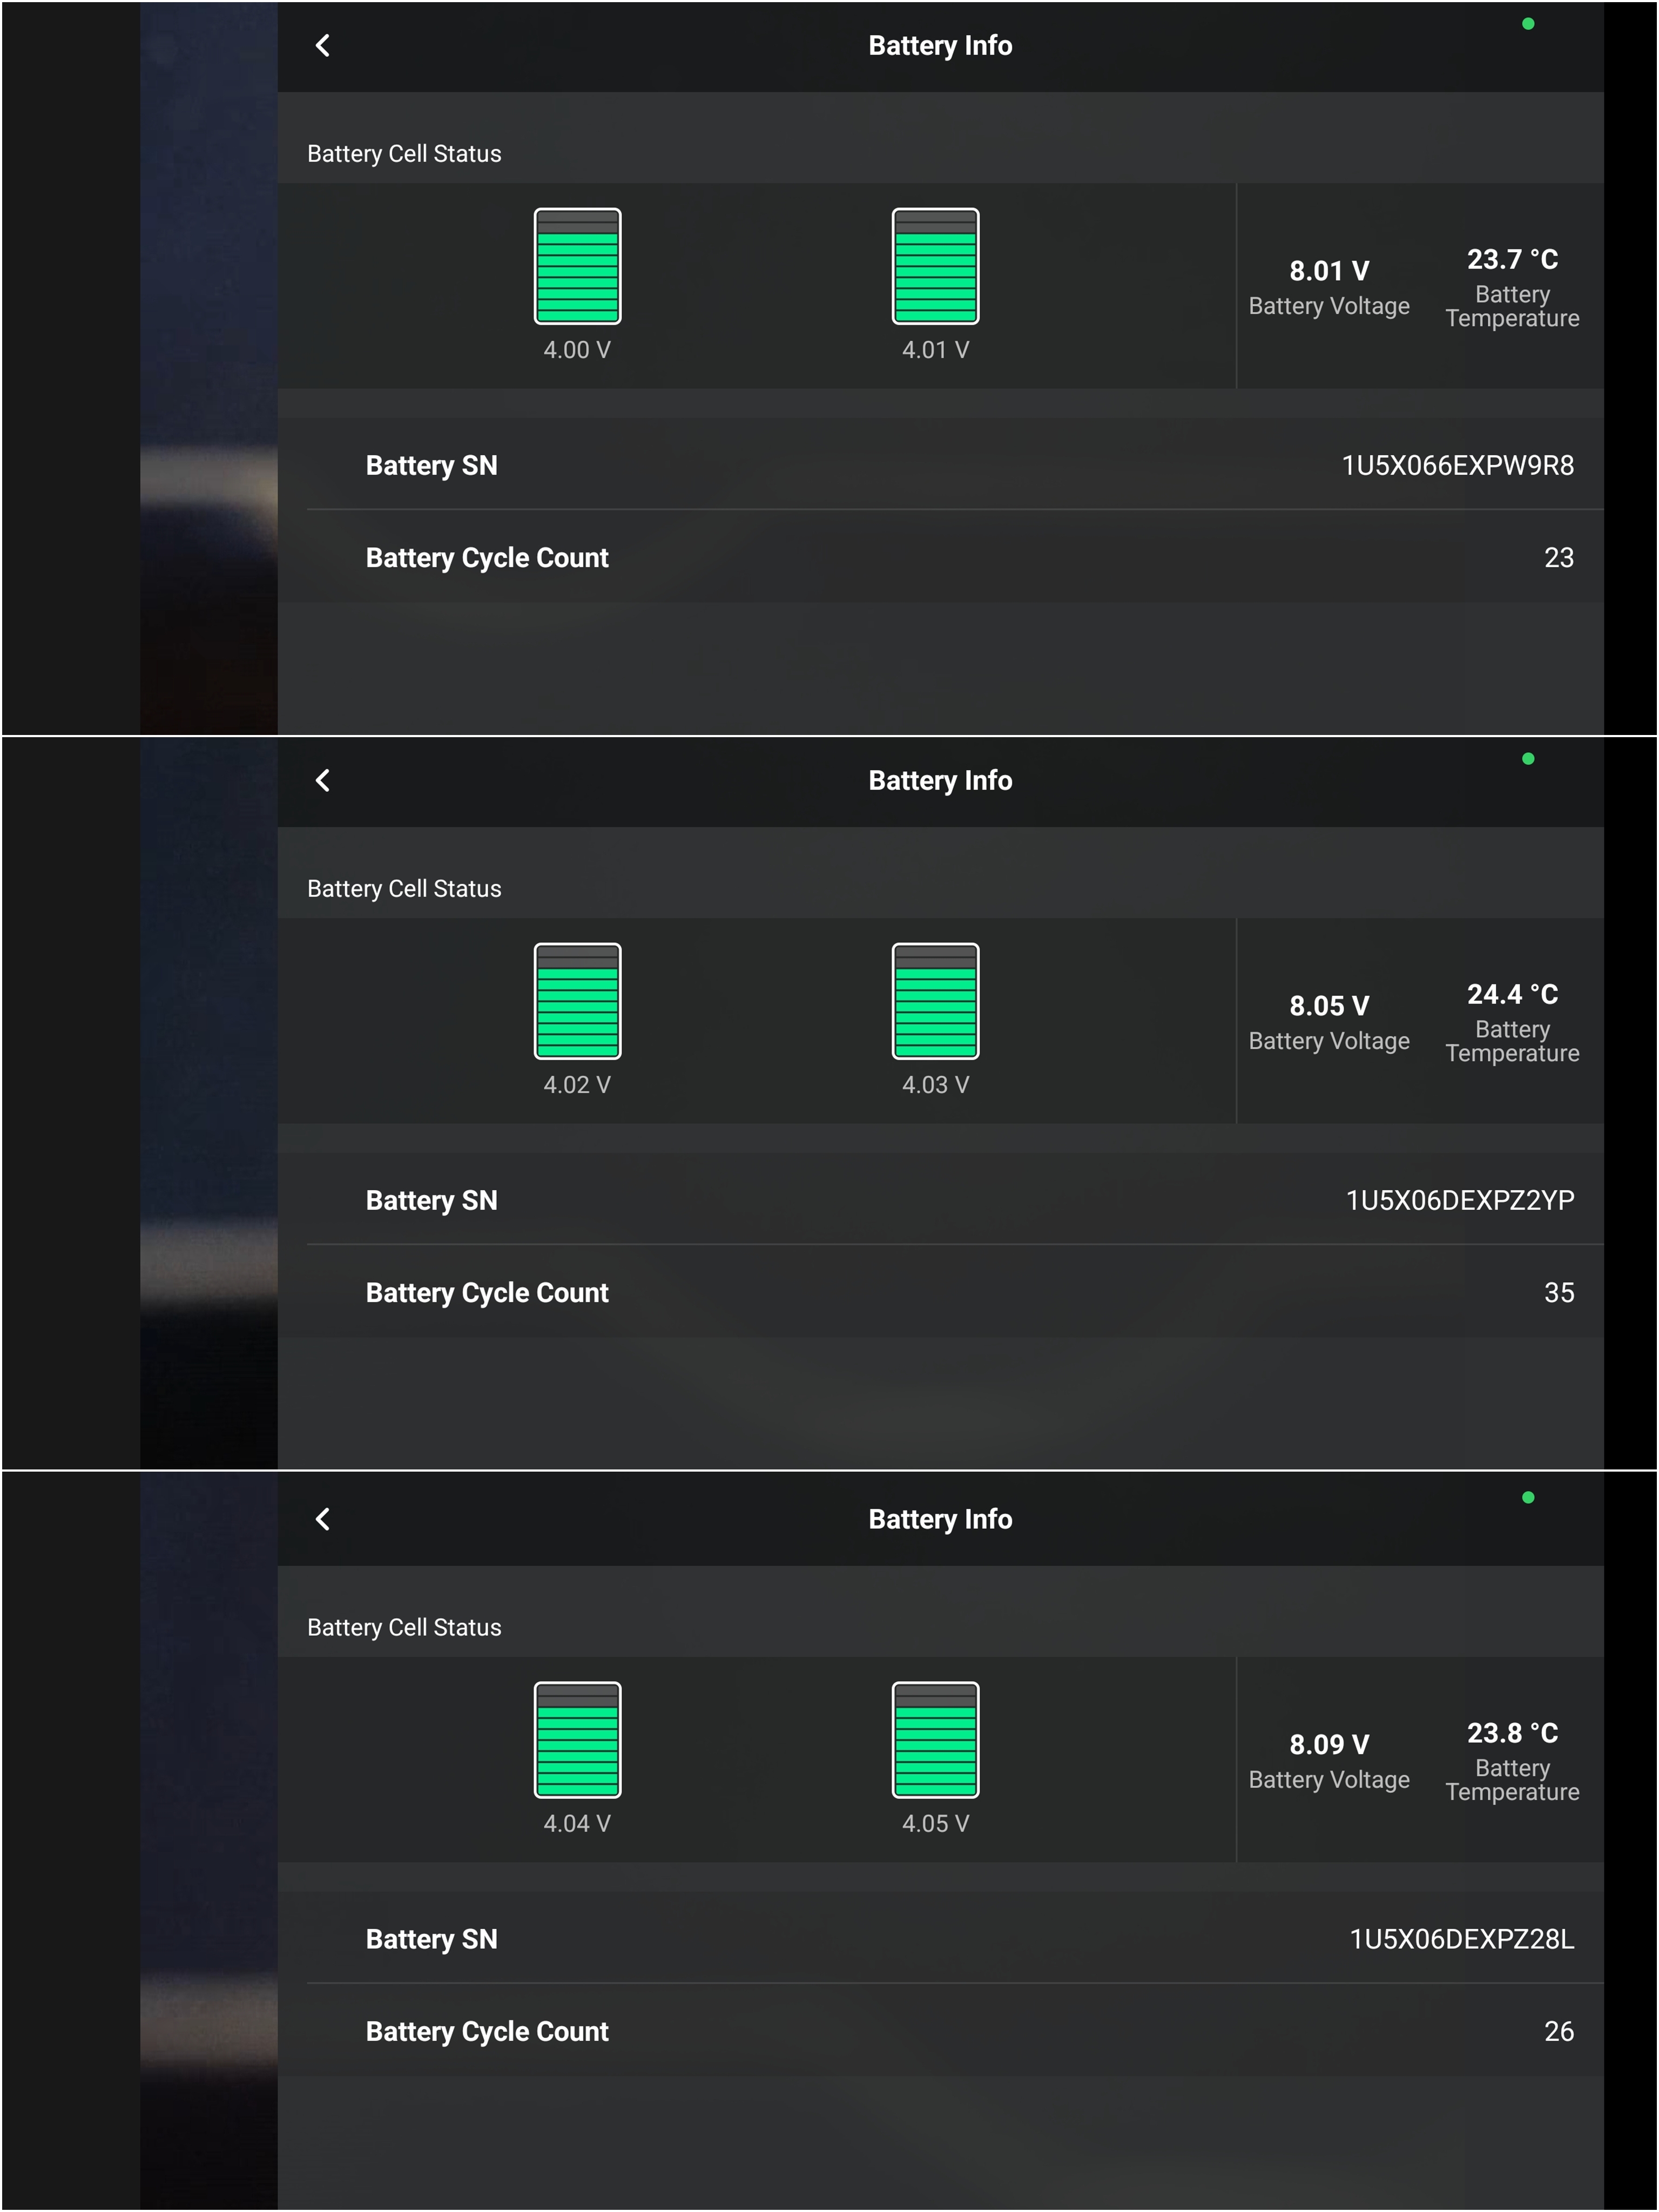Click the green status dot in top panel
The width and height of the screenshot is (1659, 2212).
[x=1527, y=24]
